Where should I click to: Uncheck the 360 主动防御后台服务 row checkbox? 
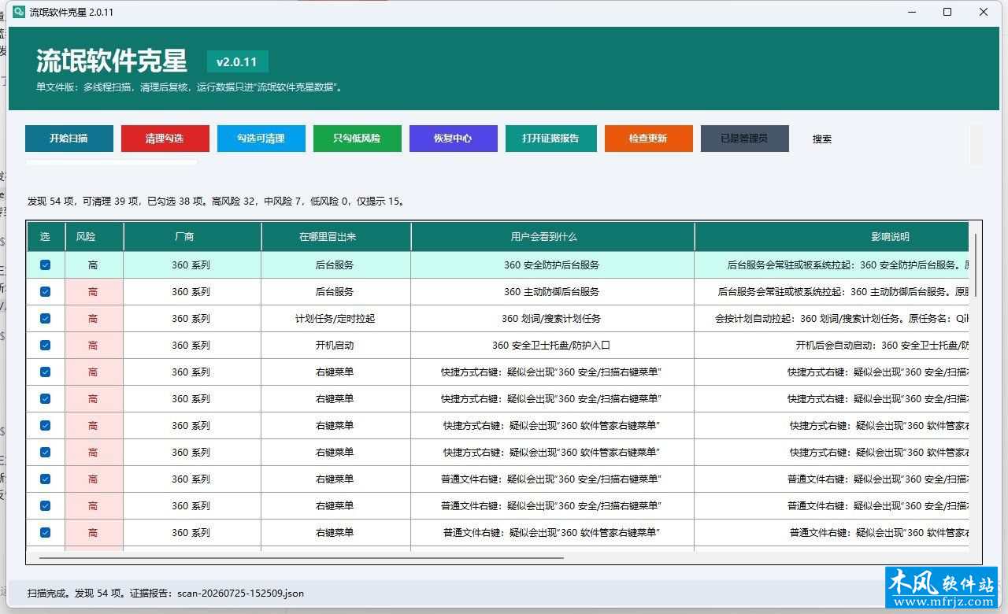[45, 292]
